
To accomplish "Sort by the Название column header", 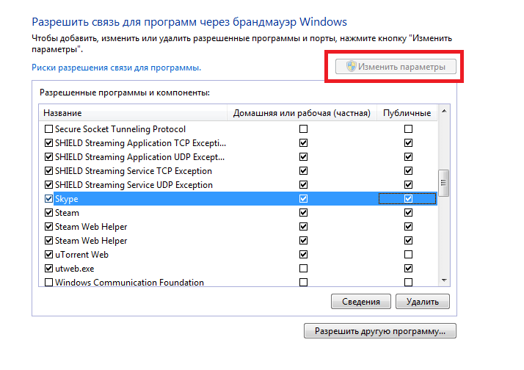I will [x=134, y=113].
